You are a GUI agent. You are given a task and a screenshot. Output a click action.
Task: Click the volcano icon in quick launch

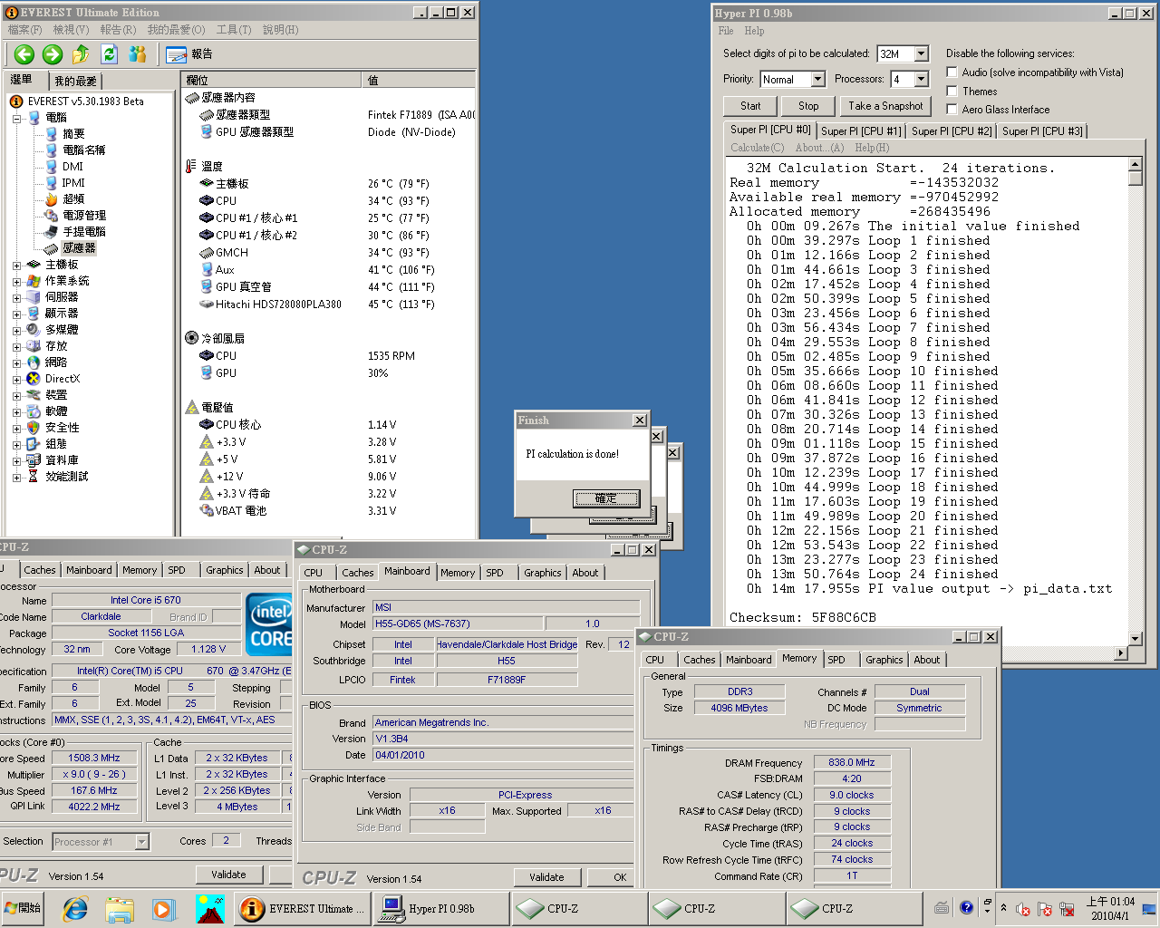click(209, 908)
